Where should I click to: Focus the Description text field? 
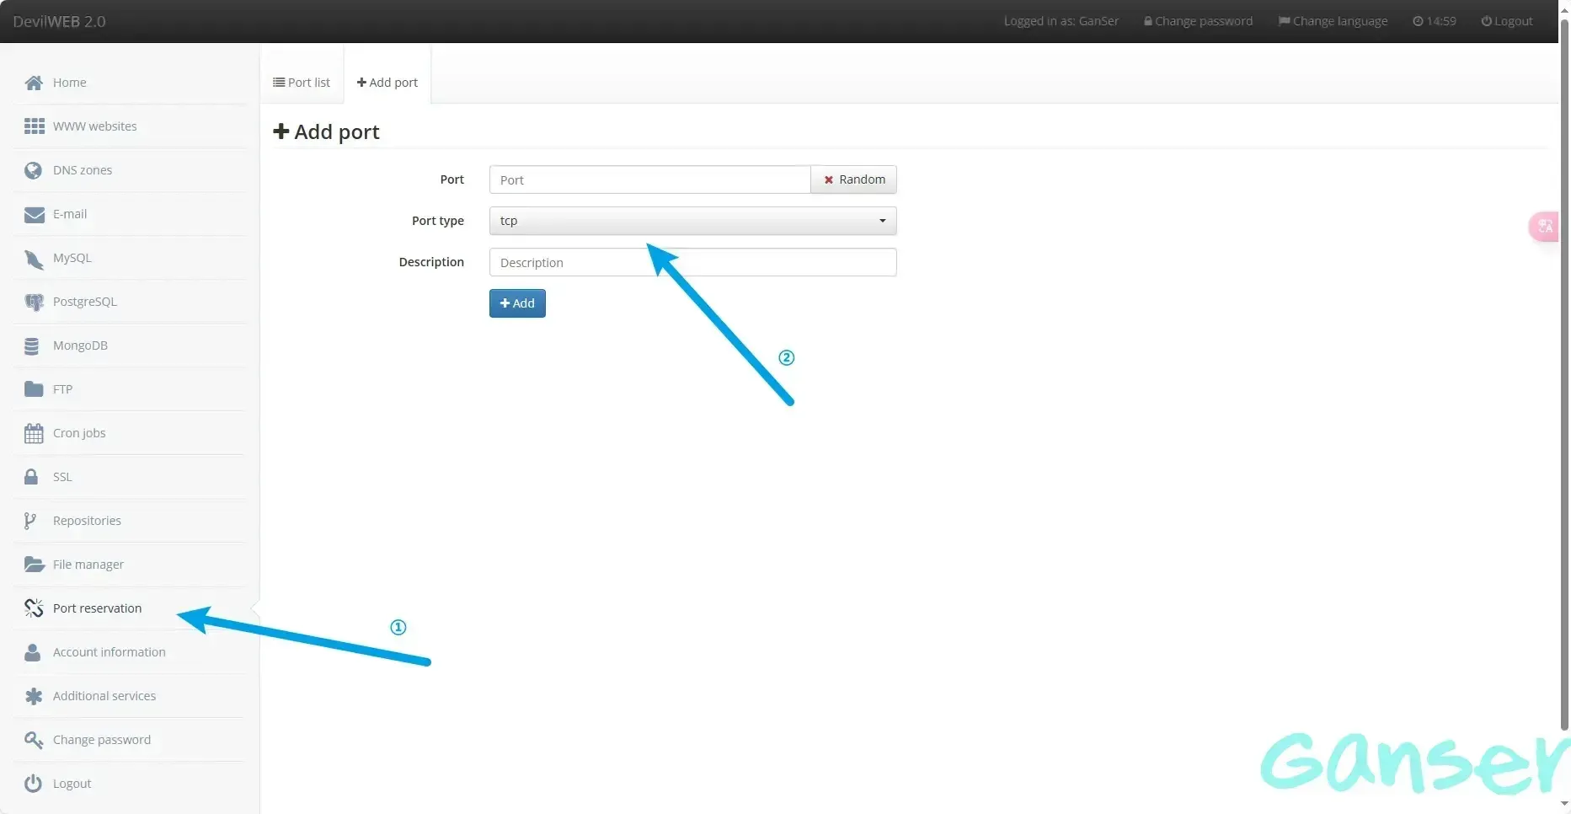click(x=692, y=262)
